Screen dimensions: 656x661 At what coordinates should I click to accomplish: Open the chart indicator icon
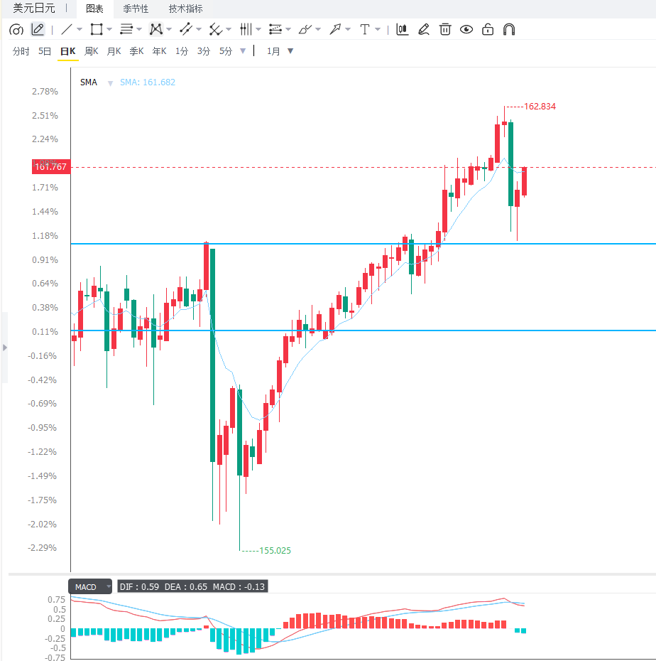403,30
